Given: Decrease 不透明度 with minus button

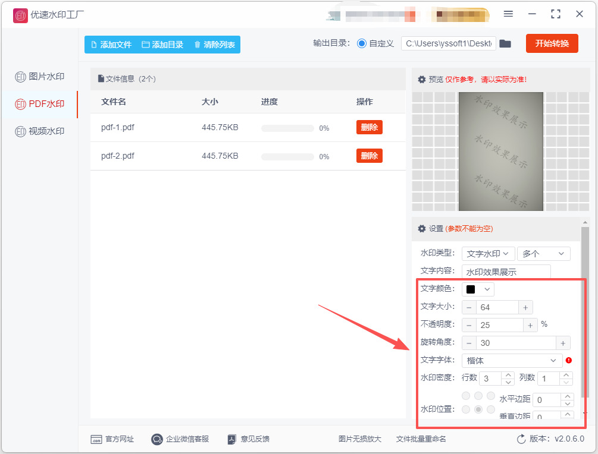Looking at the screenshot, I should (x=469, y=325).
